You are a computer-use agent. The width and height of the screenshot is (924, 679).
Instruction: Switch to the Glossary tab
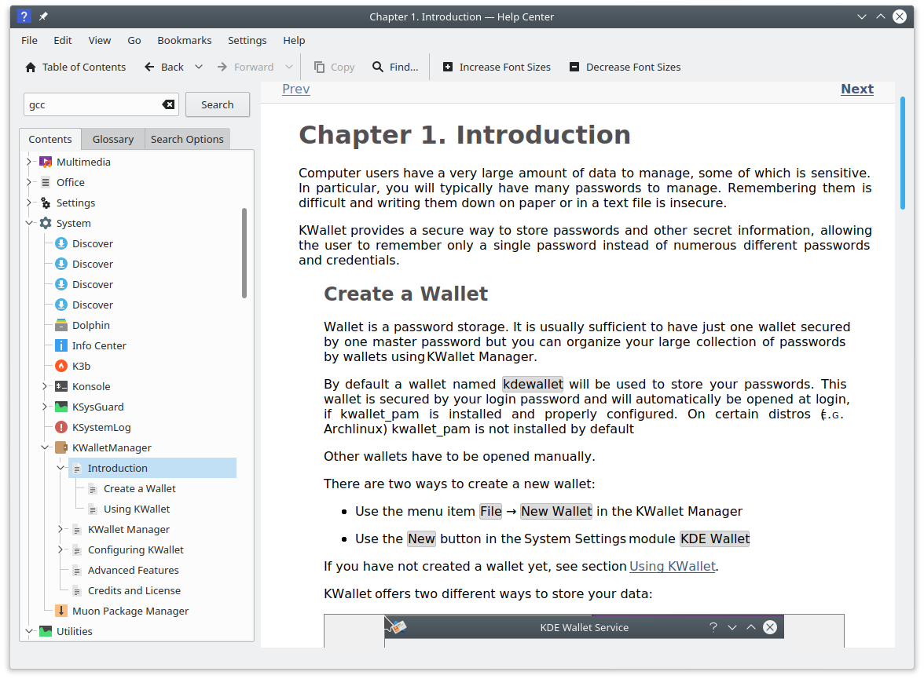point(113,139)
